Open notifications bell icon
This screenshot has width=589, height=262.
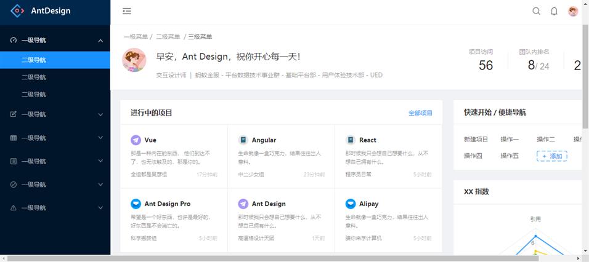coord(554,11)
